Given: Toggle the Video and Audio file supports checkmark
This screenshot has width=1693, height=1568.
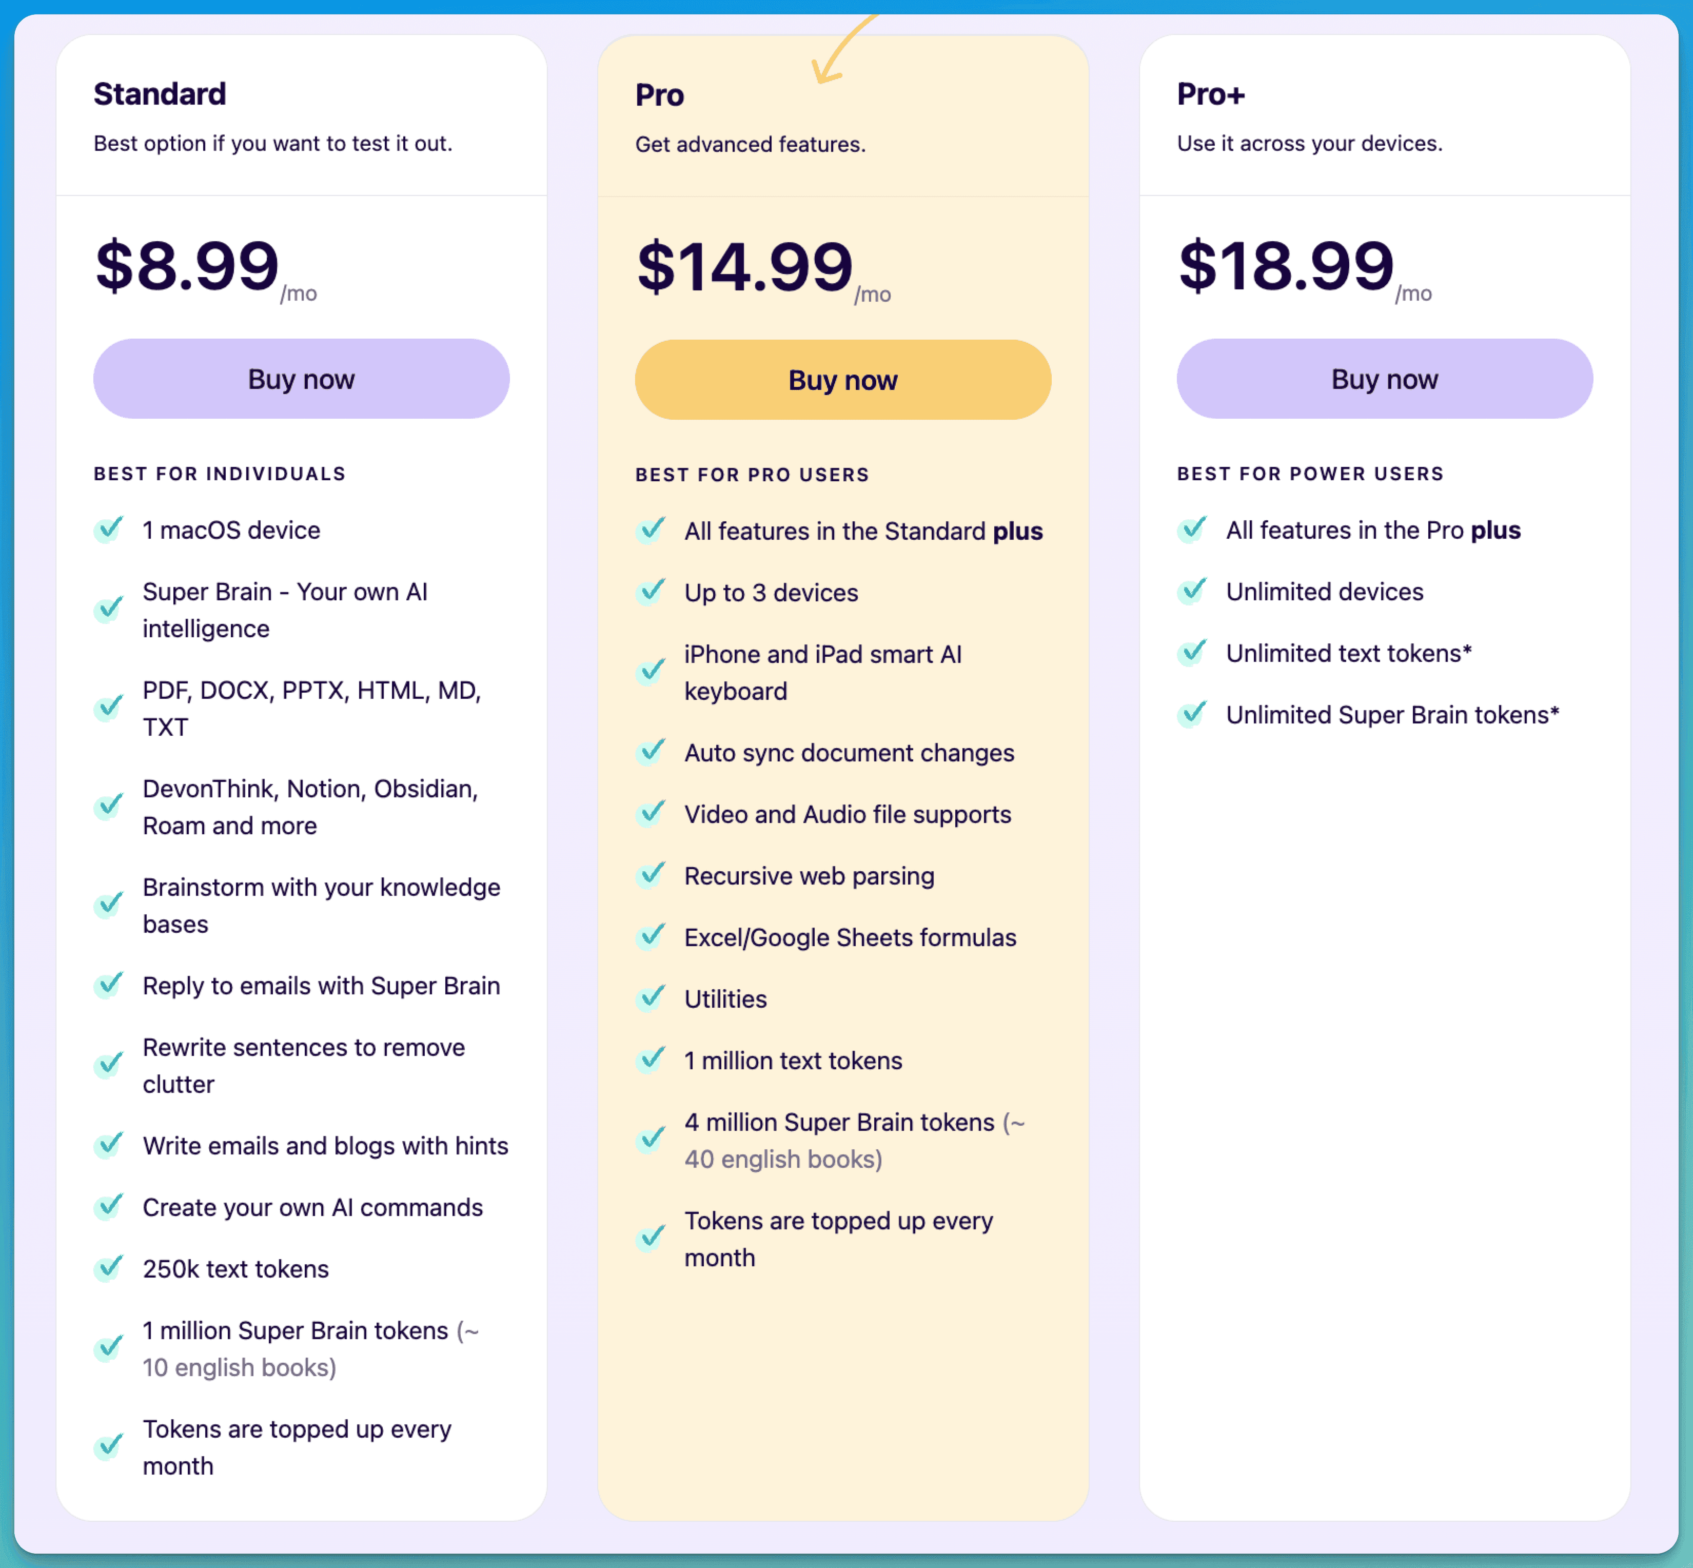Looking at the screenshot, I should click(651, 815).
